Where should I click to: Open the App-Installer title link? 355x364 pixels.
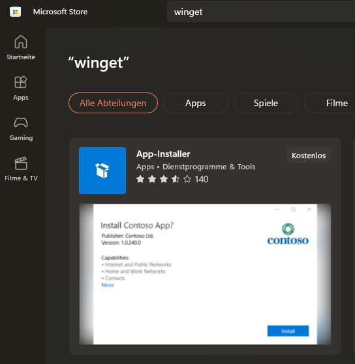[163, 154]
